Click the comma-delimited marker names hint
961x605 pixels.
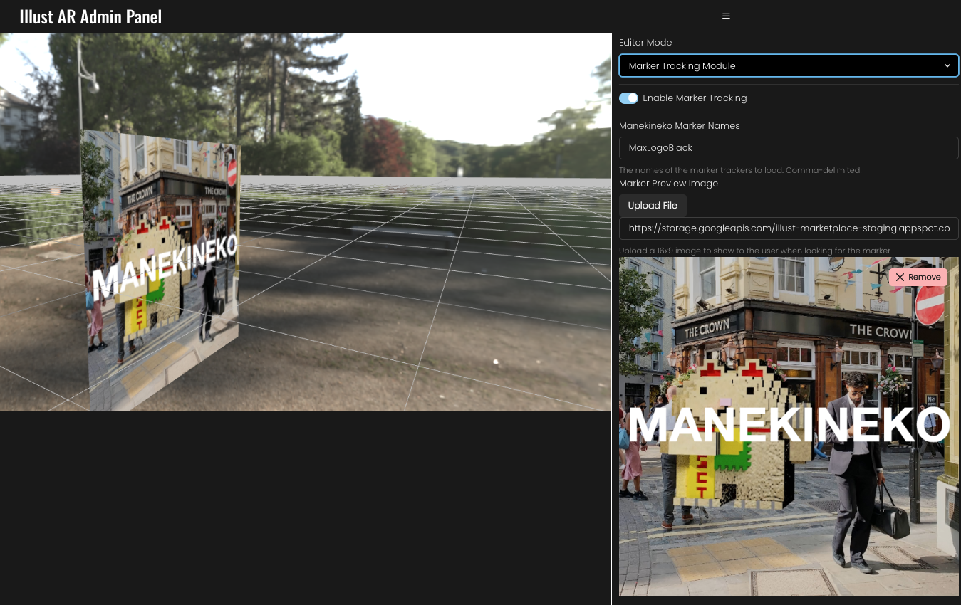[x=740, y=170]
